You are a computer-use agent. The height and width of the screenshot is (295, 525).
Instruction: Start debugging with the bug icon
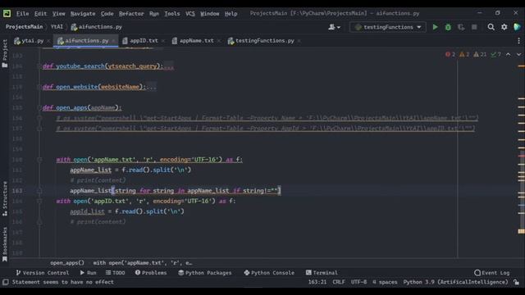click(x=448, y=27)
